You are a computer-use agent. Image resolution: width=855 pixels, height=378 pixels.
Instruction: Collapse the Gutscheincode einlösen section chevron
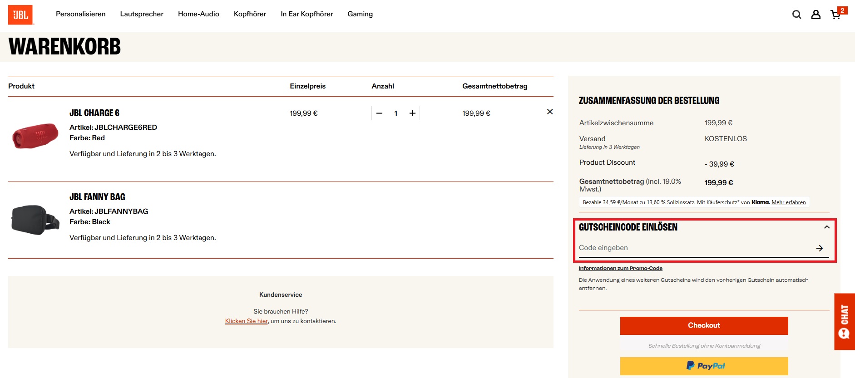click(827, 227)
